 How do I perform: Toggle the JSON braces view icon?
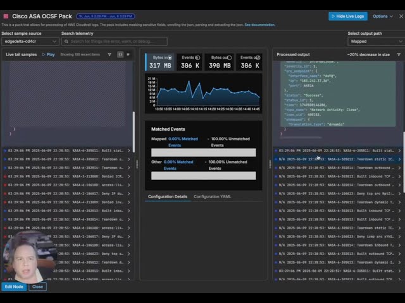pyautogui.click(x=120, y=55)
